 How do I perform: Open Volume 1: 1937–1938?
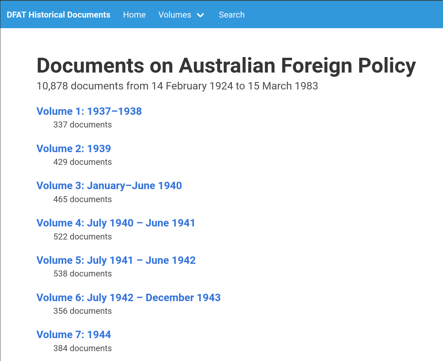pyautogui.click(x=89, y=111)
